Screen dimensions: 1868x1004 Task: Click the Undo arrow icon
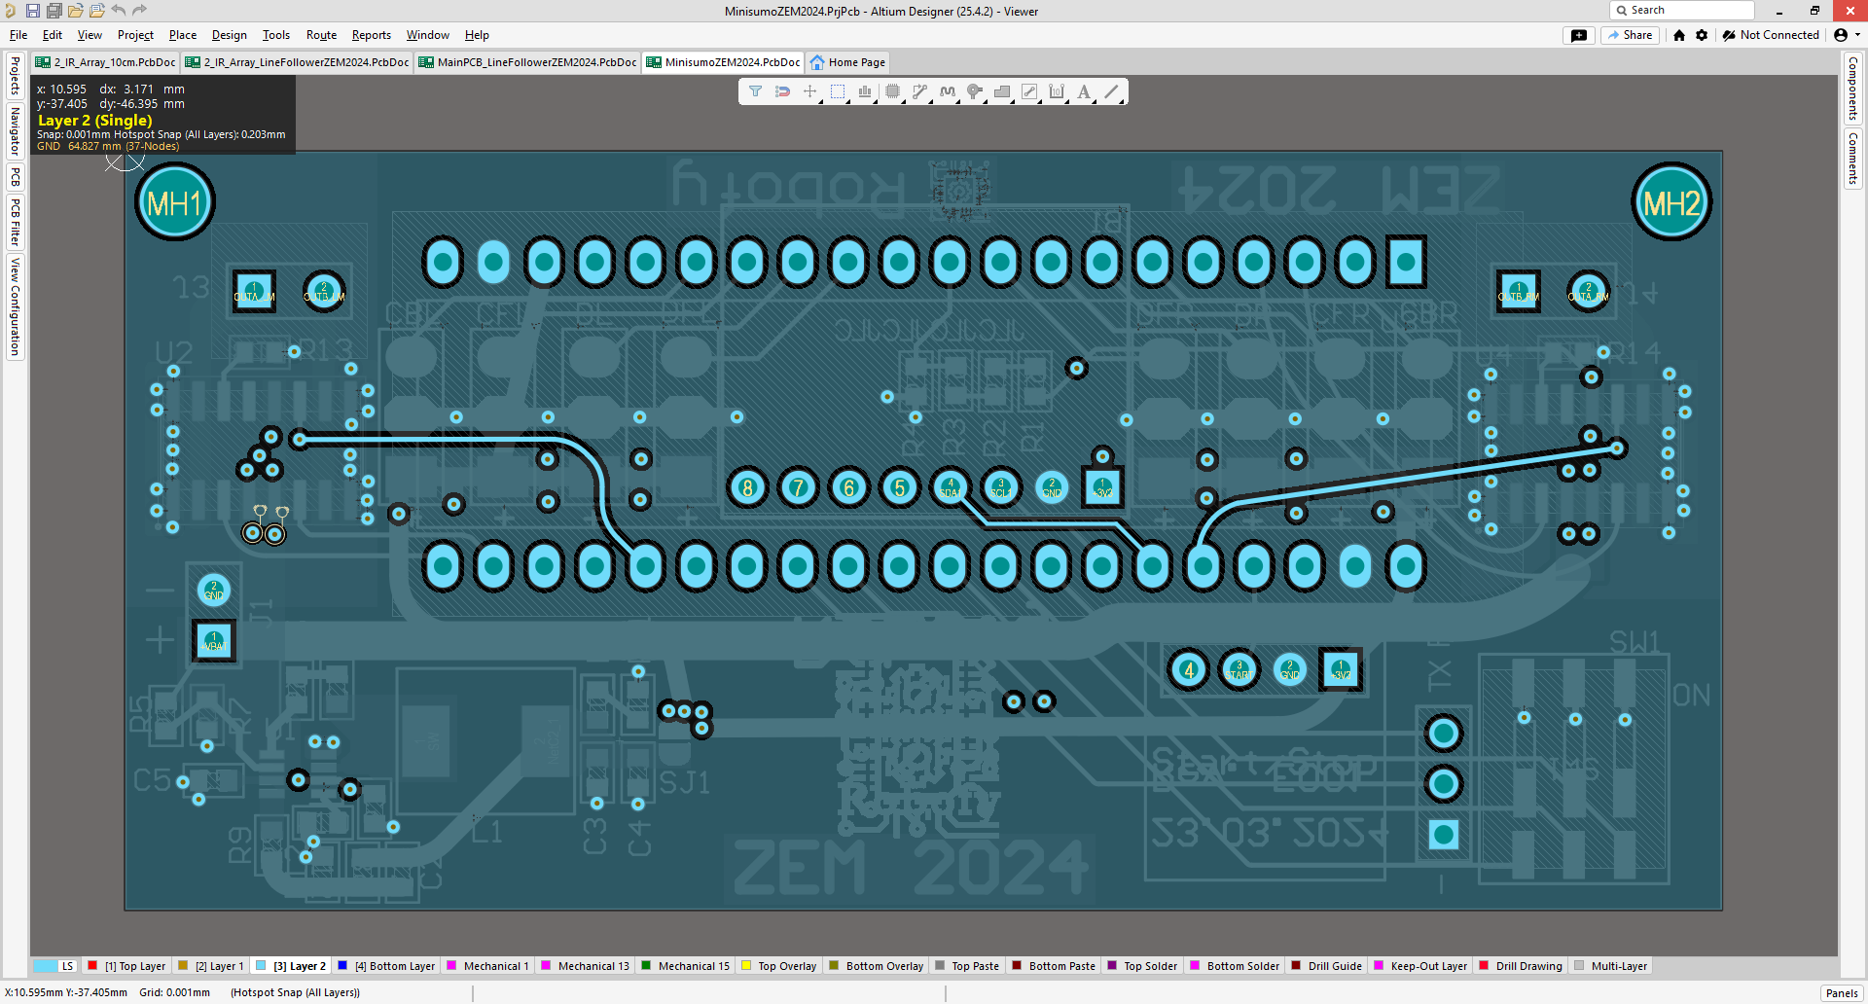click(x=118, y=11)
